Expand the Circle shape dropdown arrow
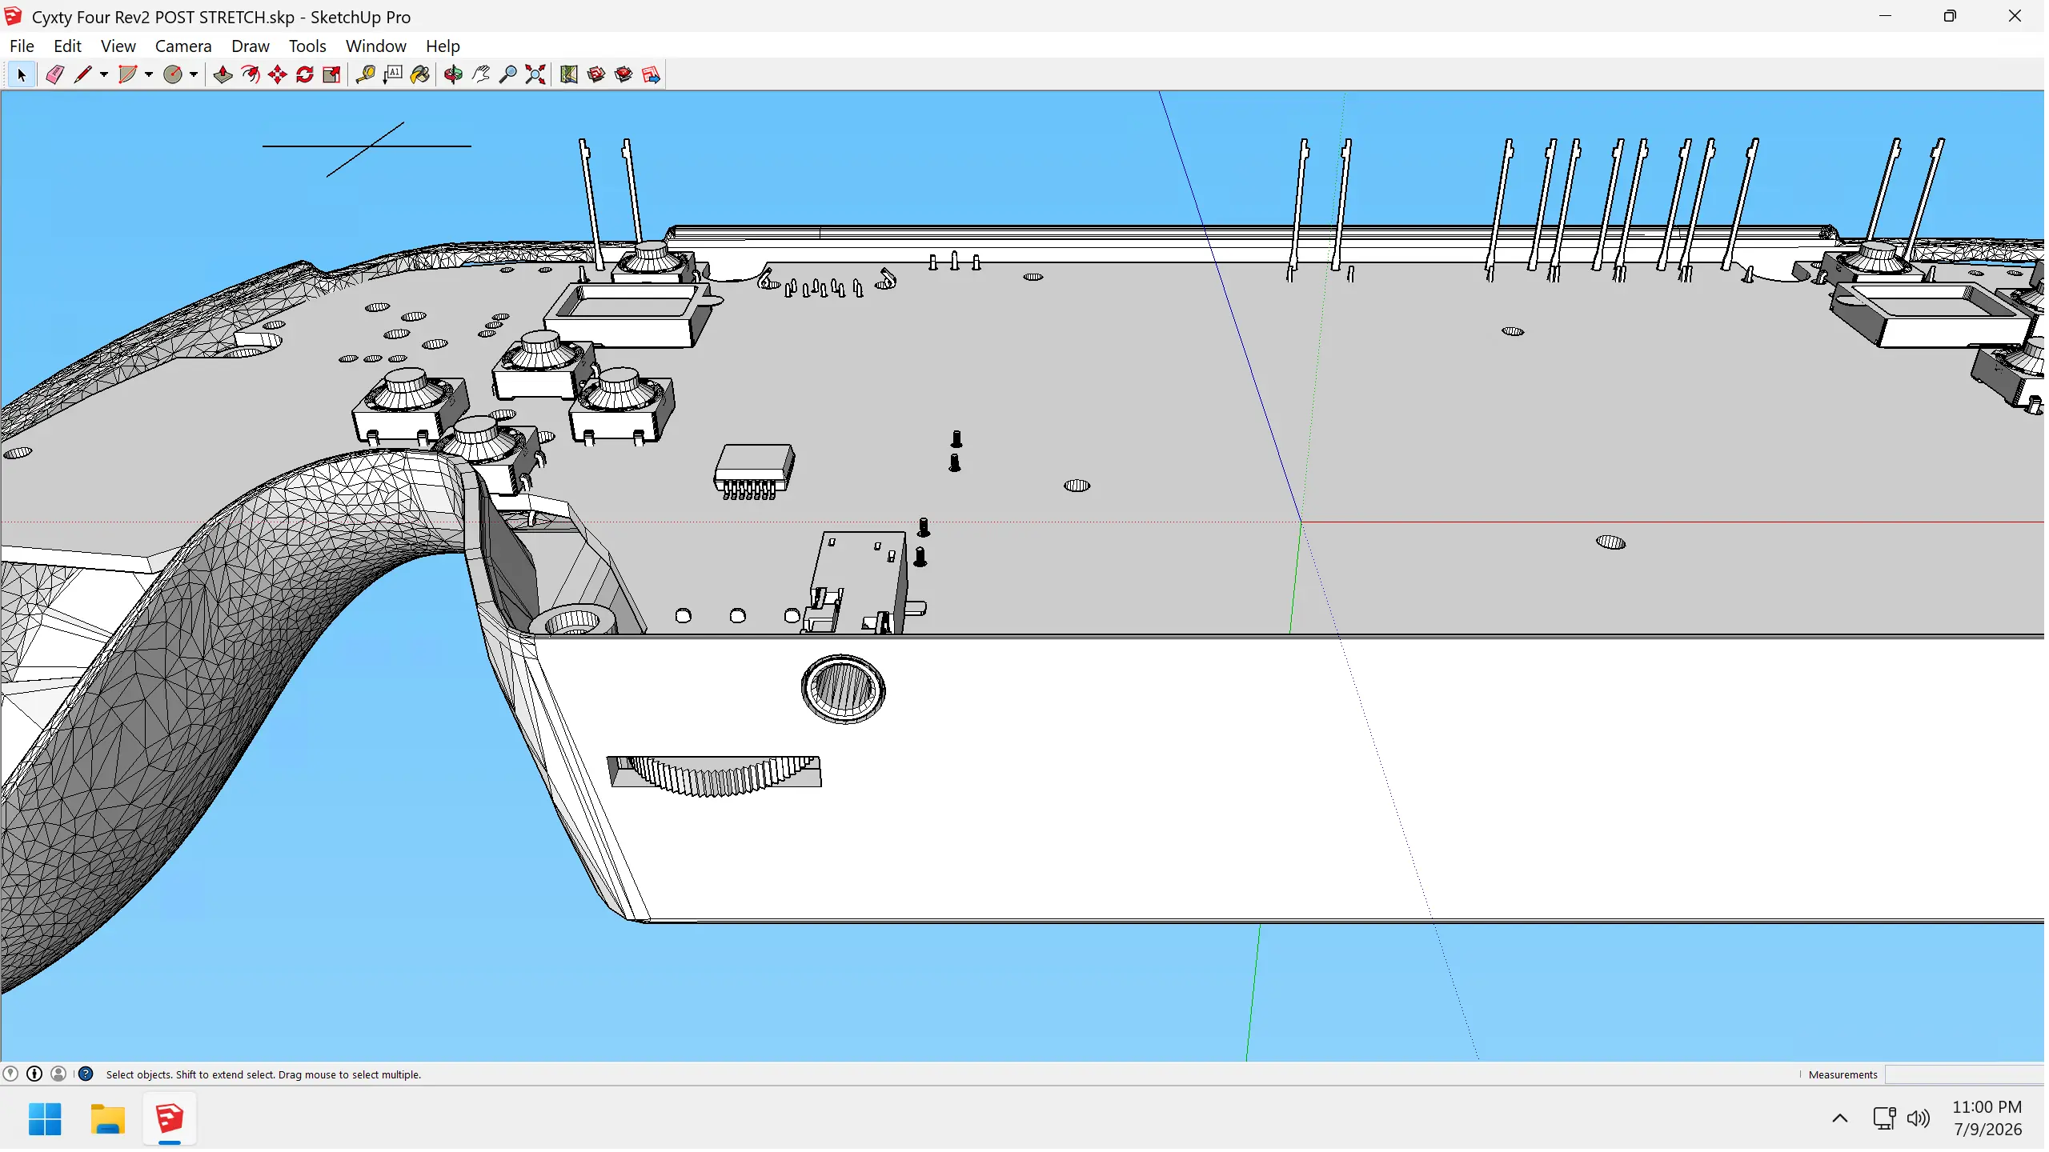 [x=194, y=74]
